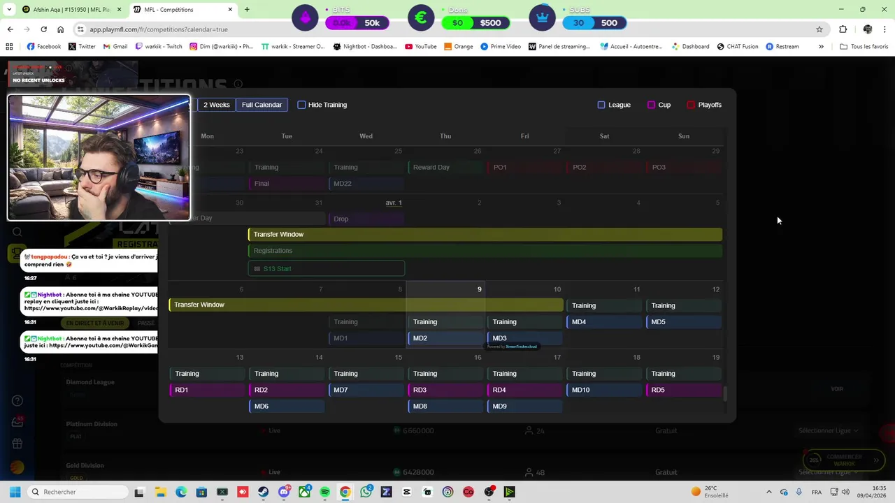Toggle the League filter checkbox

tap(601, 105)
